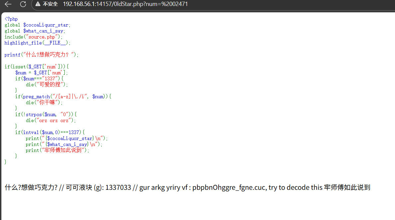The image size is (395, 220).
Task: Click the printf 什么?想做巧克力 line
Action: (x=40, y=54)
